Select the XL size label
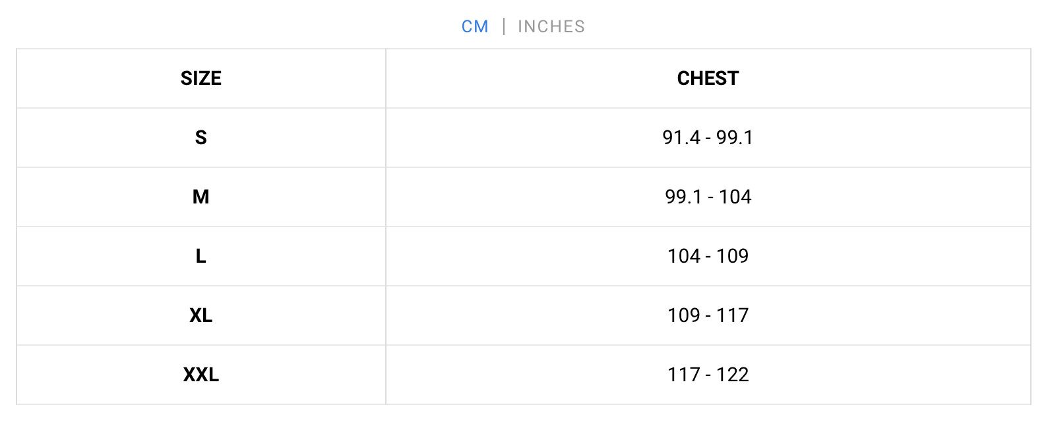This screenshot has width=1048, height=428. tap(201, 315)
